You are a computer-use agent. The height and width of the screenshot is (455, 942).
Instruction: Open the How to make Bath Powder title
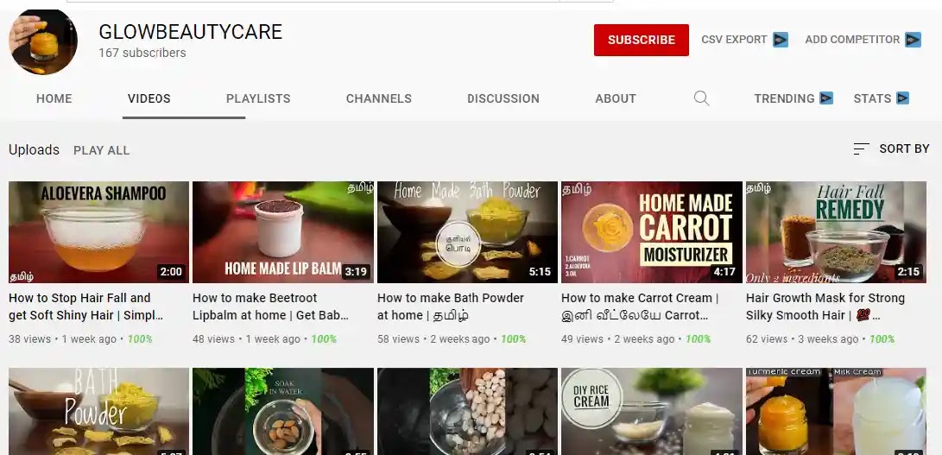pyautogui.click(x=451, y=306)
